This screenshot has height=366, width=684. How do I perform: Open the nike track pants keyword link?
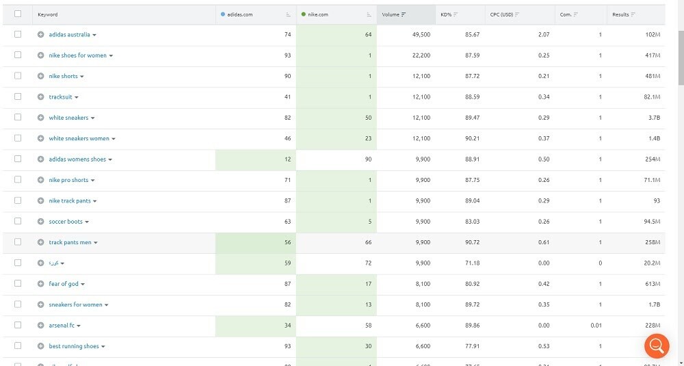point(70,200)
